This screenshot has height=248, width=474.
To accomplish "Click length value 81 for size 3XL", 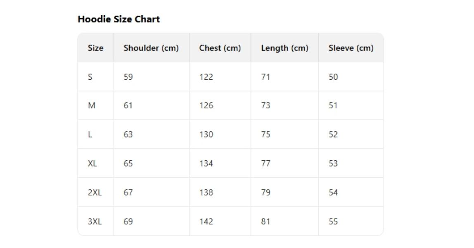I will click(x=265, y=221).
